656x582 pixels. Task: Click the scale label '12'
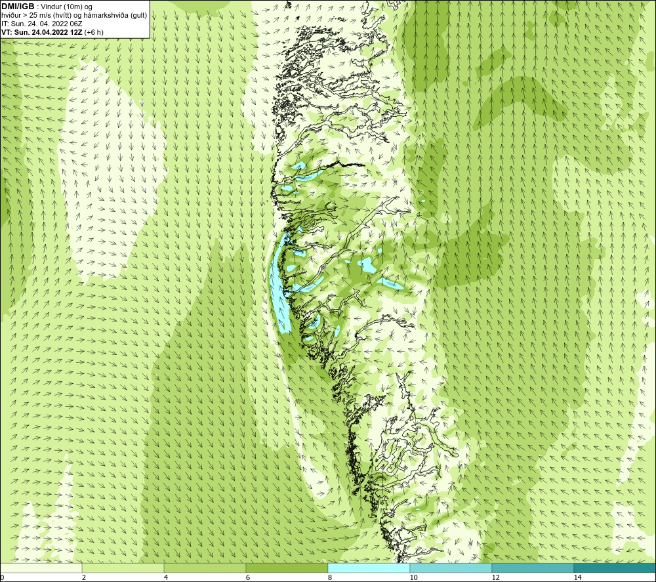[x=496, y=577]
